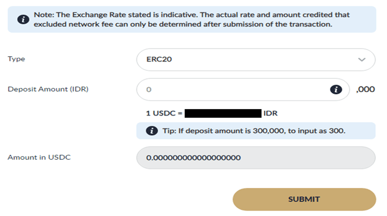This screenshot has height=216, width=387.
Task: Click the ",000" suffix beside deposit field
Action: (x=365, y=90)
